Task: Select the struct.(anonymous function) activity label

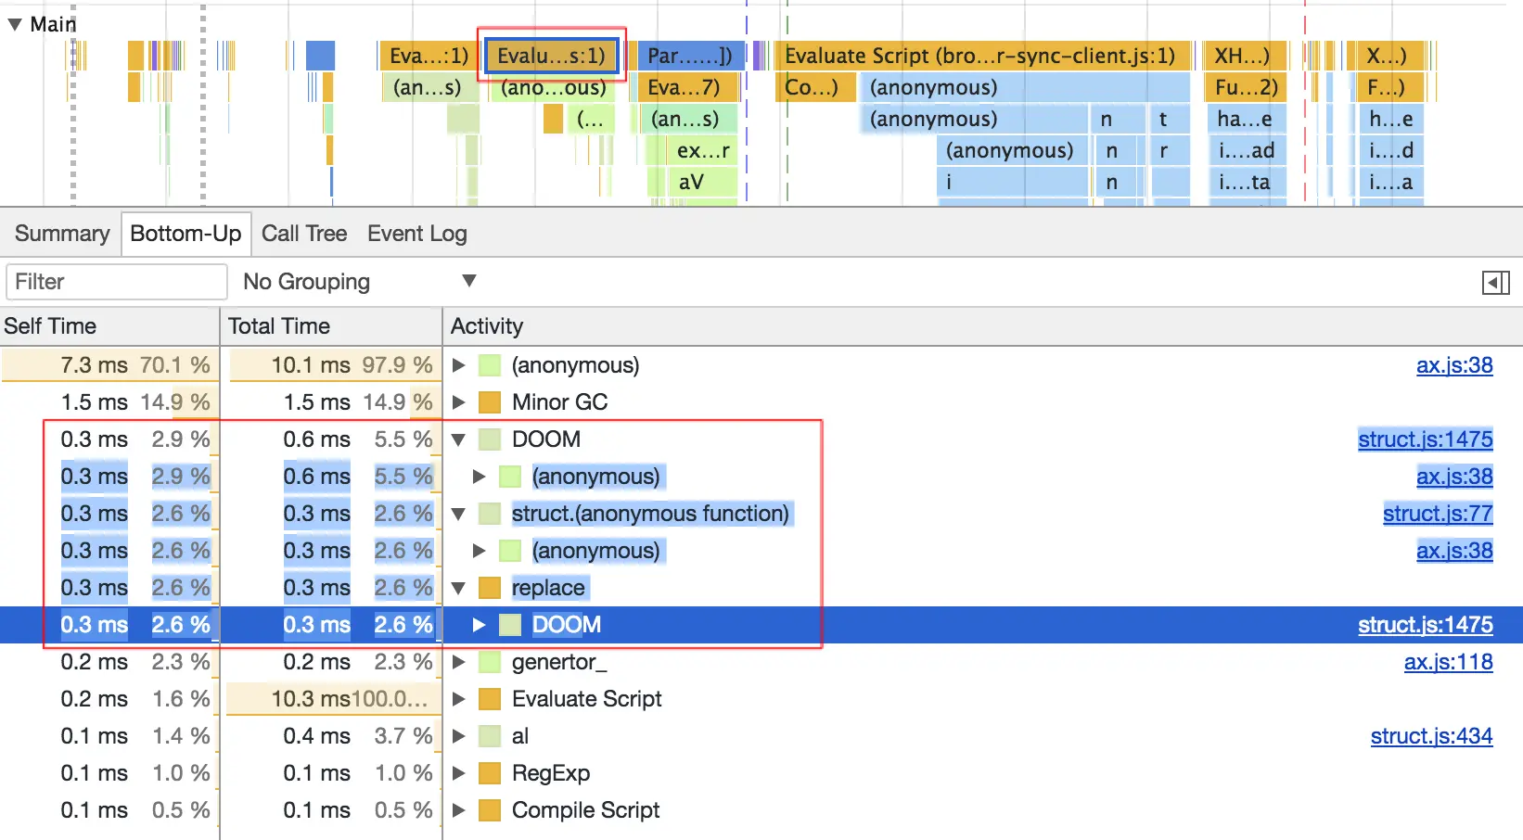Action: (650, 514)
